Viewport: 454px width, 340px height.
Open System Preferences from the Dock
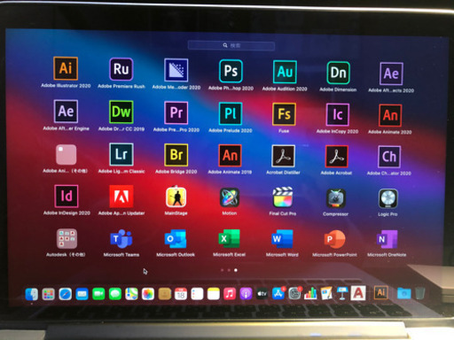pos(294,293)
